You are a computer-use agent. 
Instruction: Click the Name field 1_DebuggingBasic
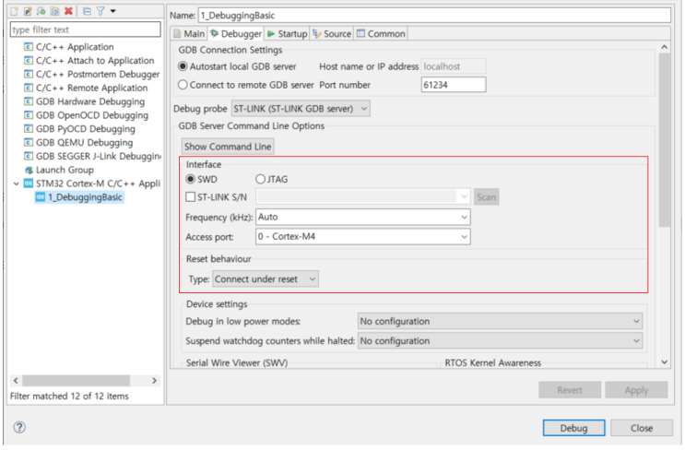coord(434,16)
